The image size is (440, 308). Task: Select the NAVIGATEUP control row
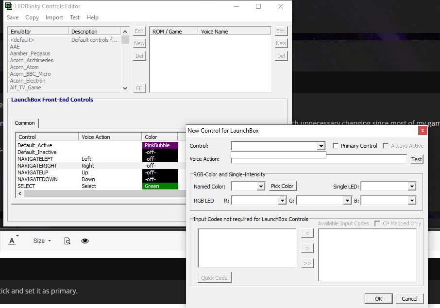pos(101,172)
